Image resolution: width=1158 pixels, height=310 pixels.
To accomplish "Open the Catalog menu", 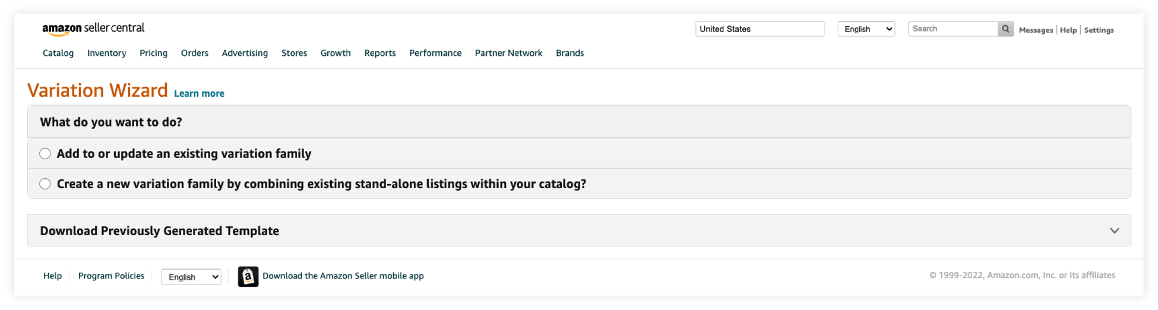I will [x=58, y=53].
